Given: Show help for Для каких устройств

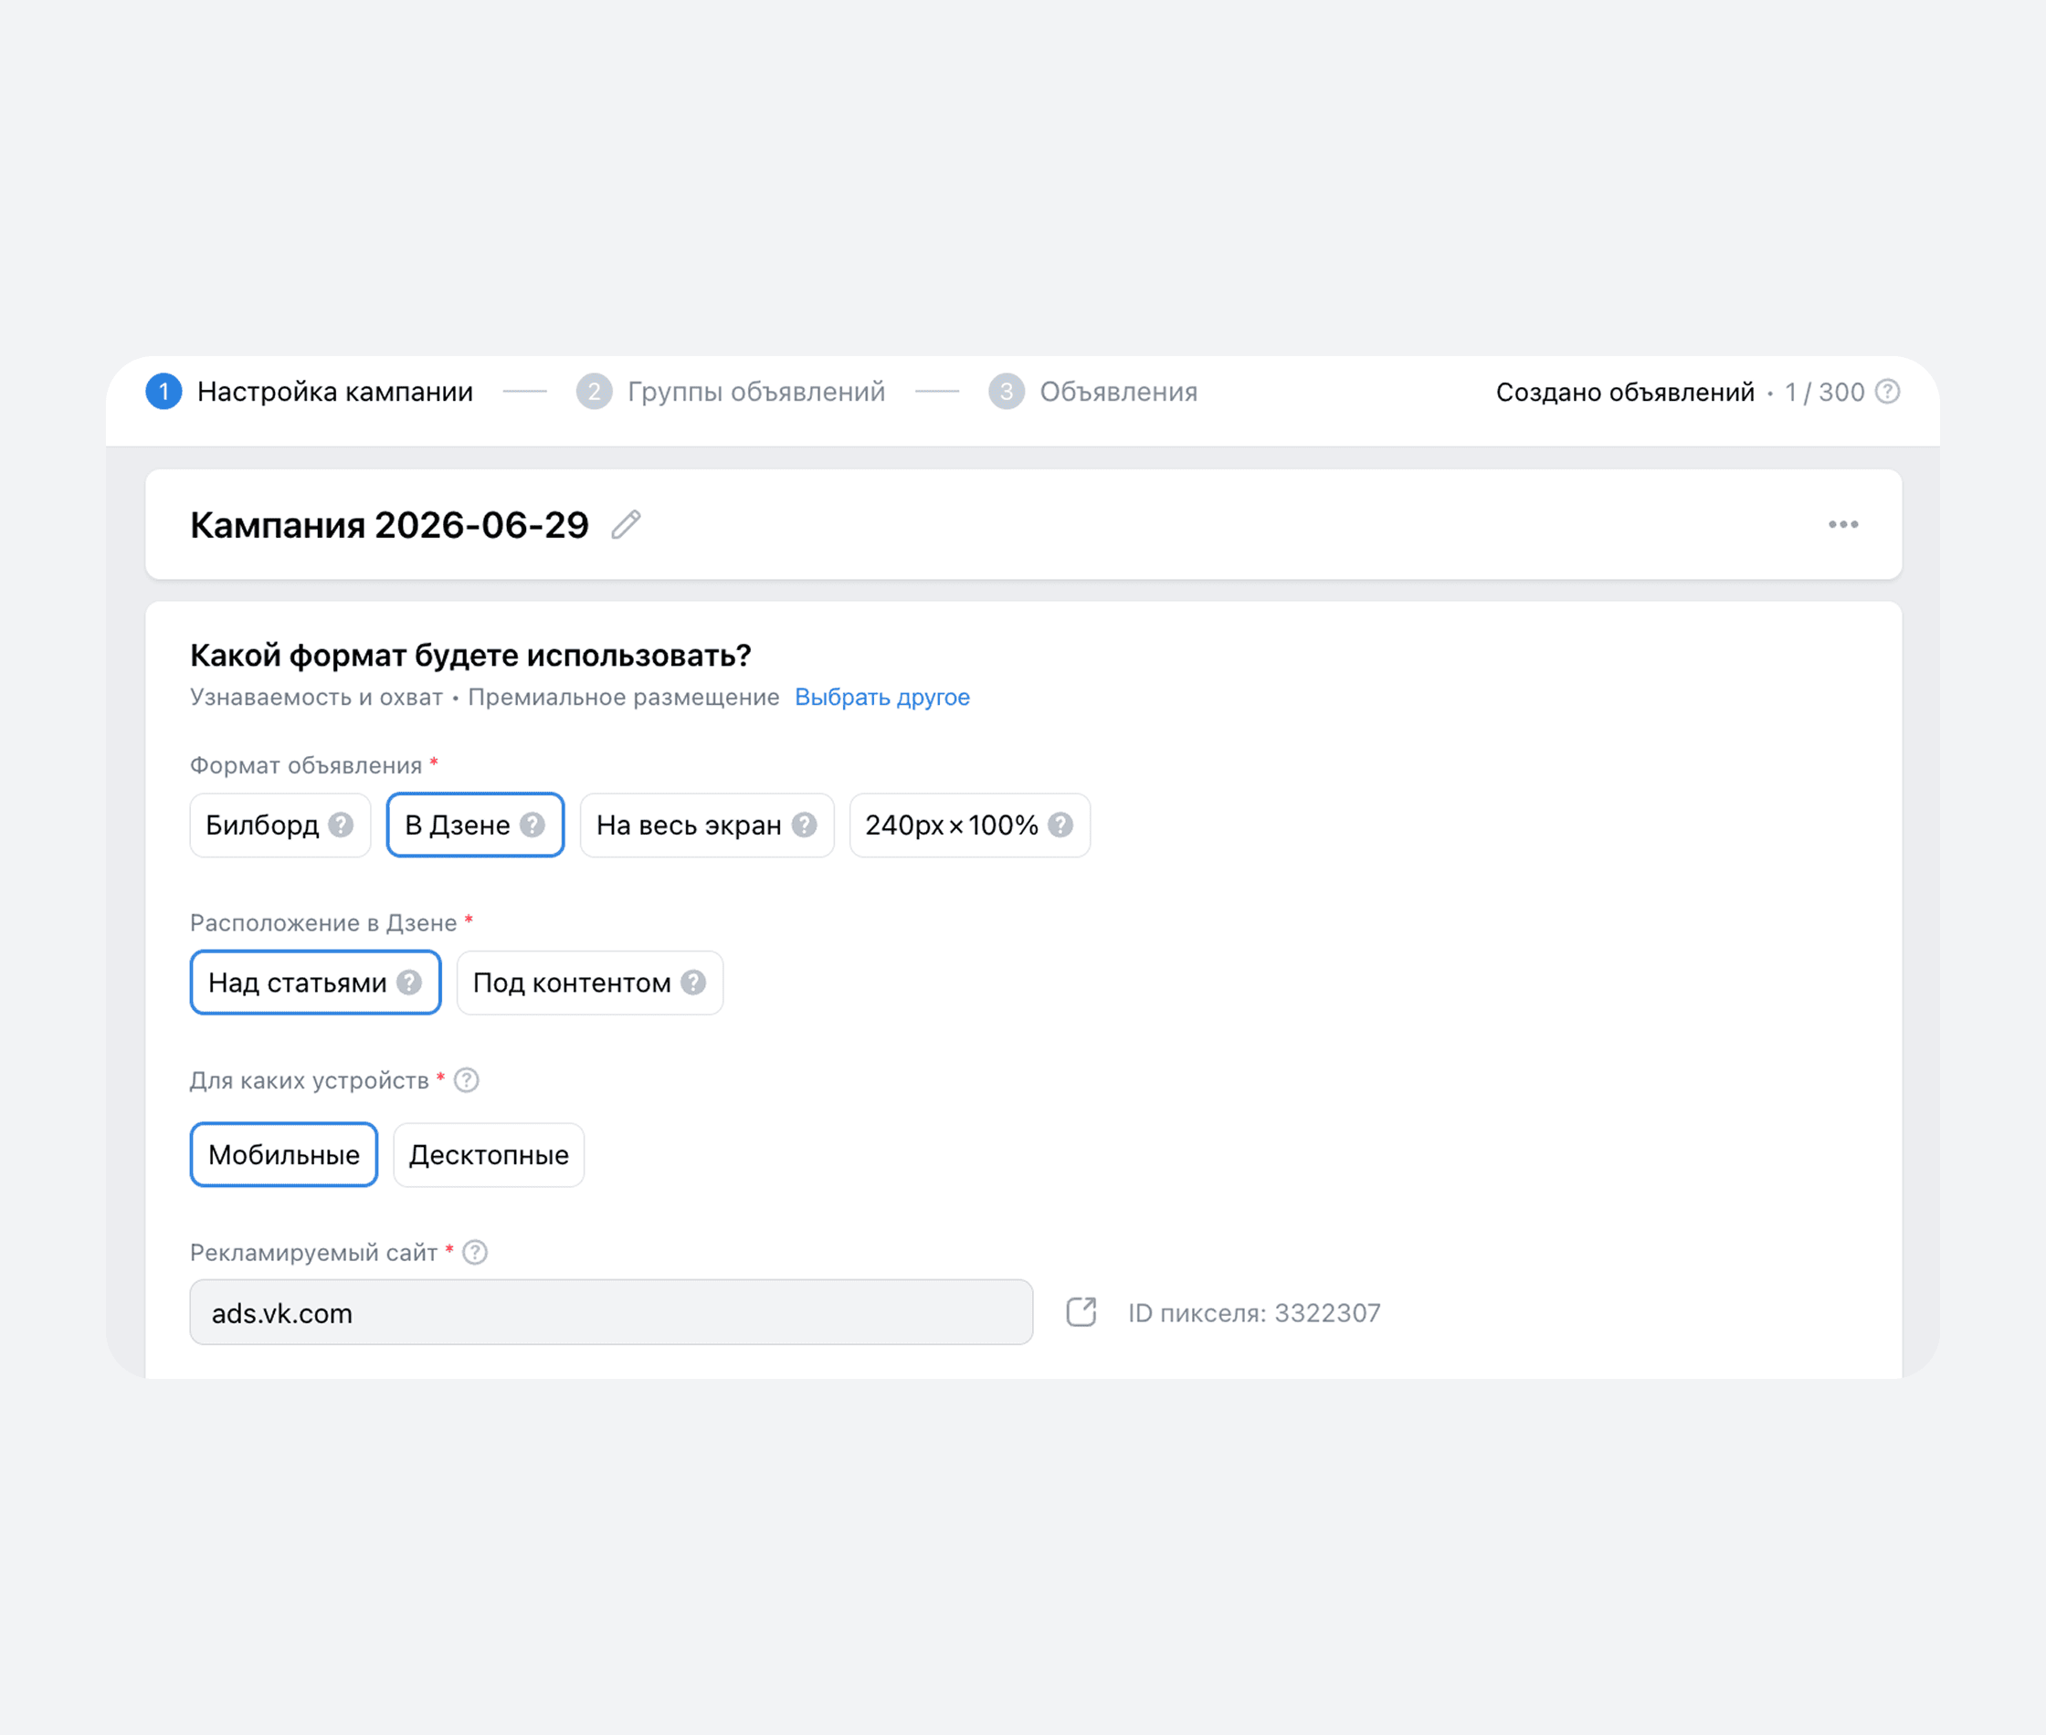Looking at the screenshot, I should (x=466, y=1080).
